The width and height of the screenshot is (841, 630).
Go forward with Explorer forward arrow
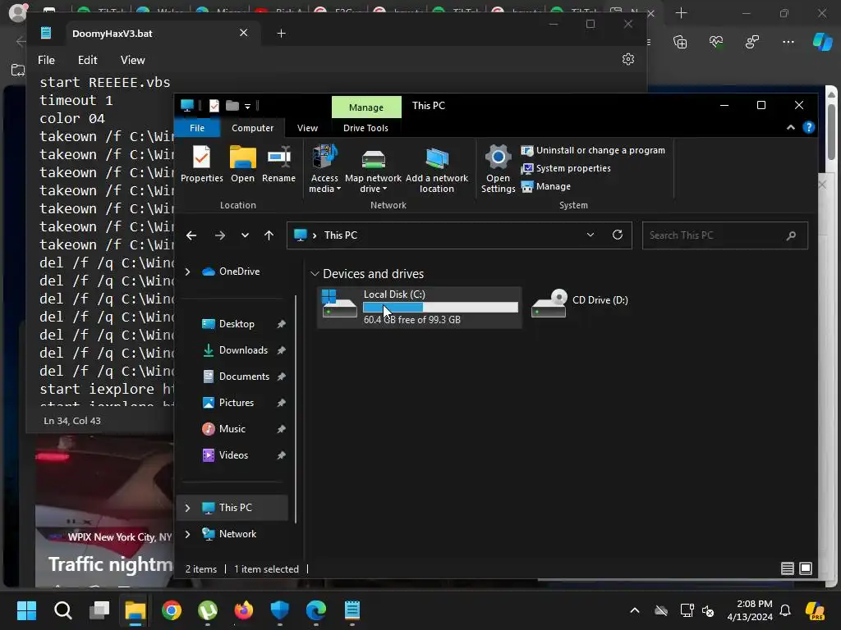pos(220,235)
